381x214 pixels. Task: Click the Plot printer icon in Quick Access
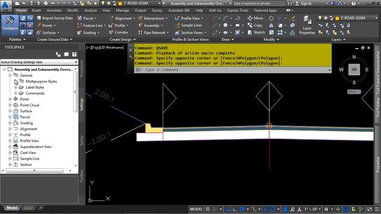point(45,4)
